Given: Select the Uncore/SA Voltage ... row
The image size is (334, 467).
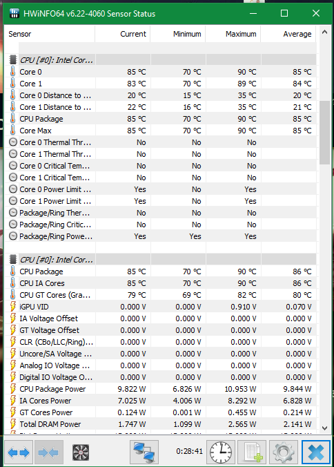Looking at the screenshot, I should [161, 354].
